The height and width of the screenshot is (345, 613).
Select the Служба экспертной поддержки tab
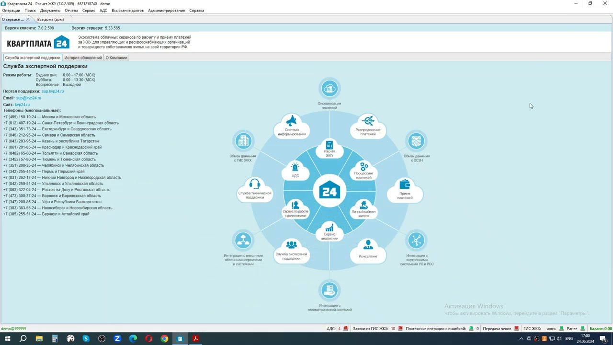[x=33, y=57]
